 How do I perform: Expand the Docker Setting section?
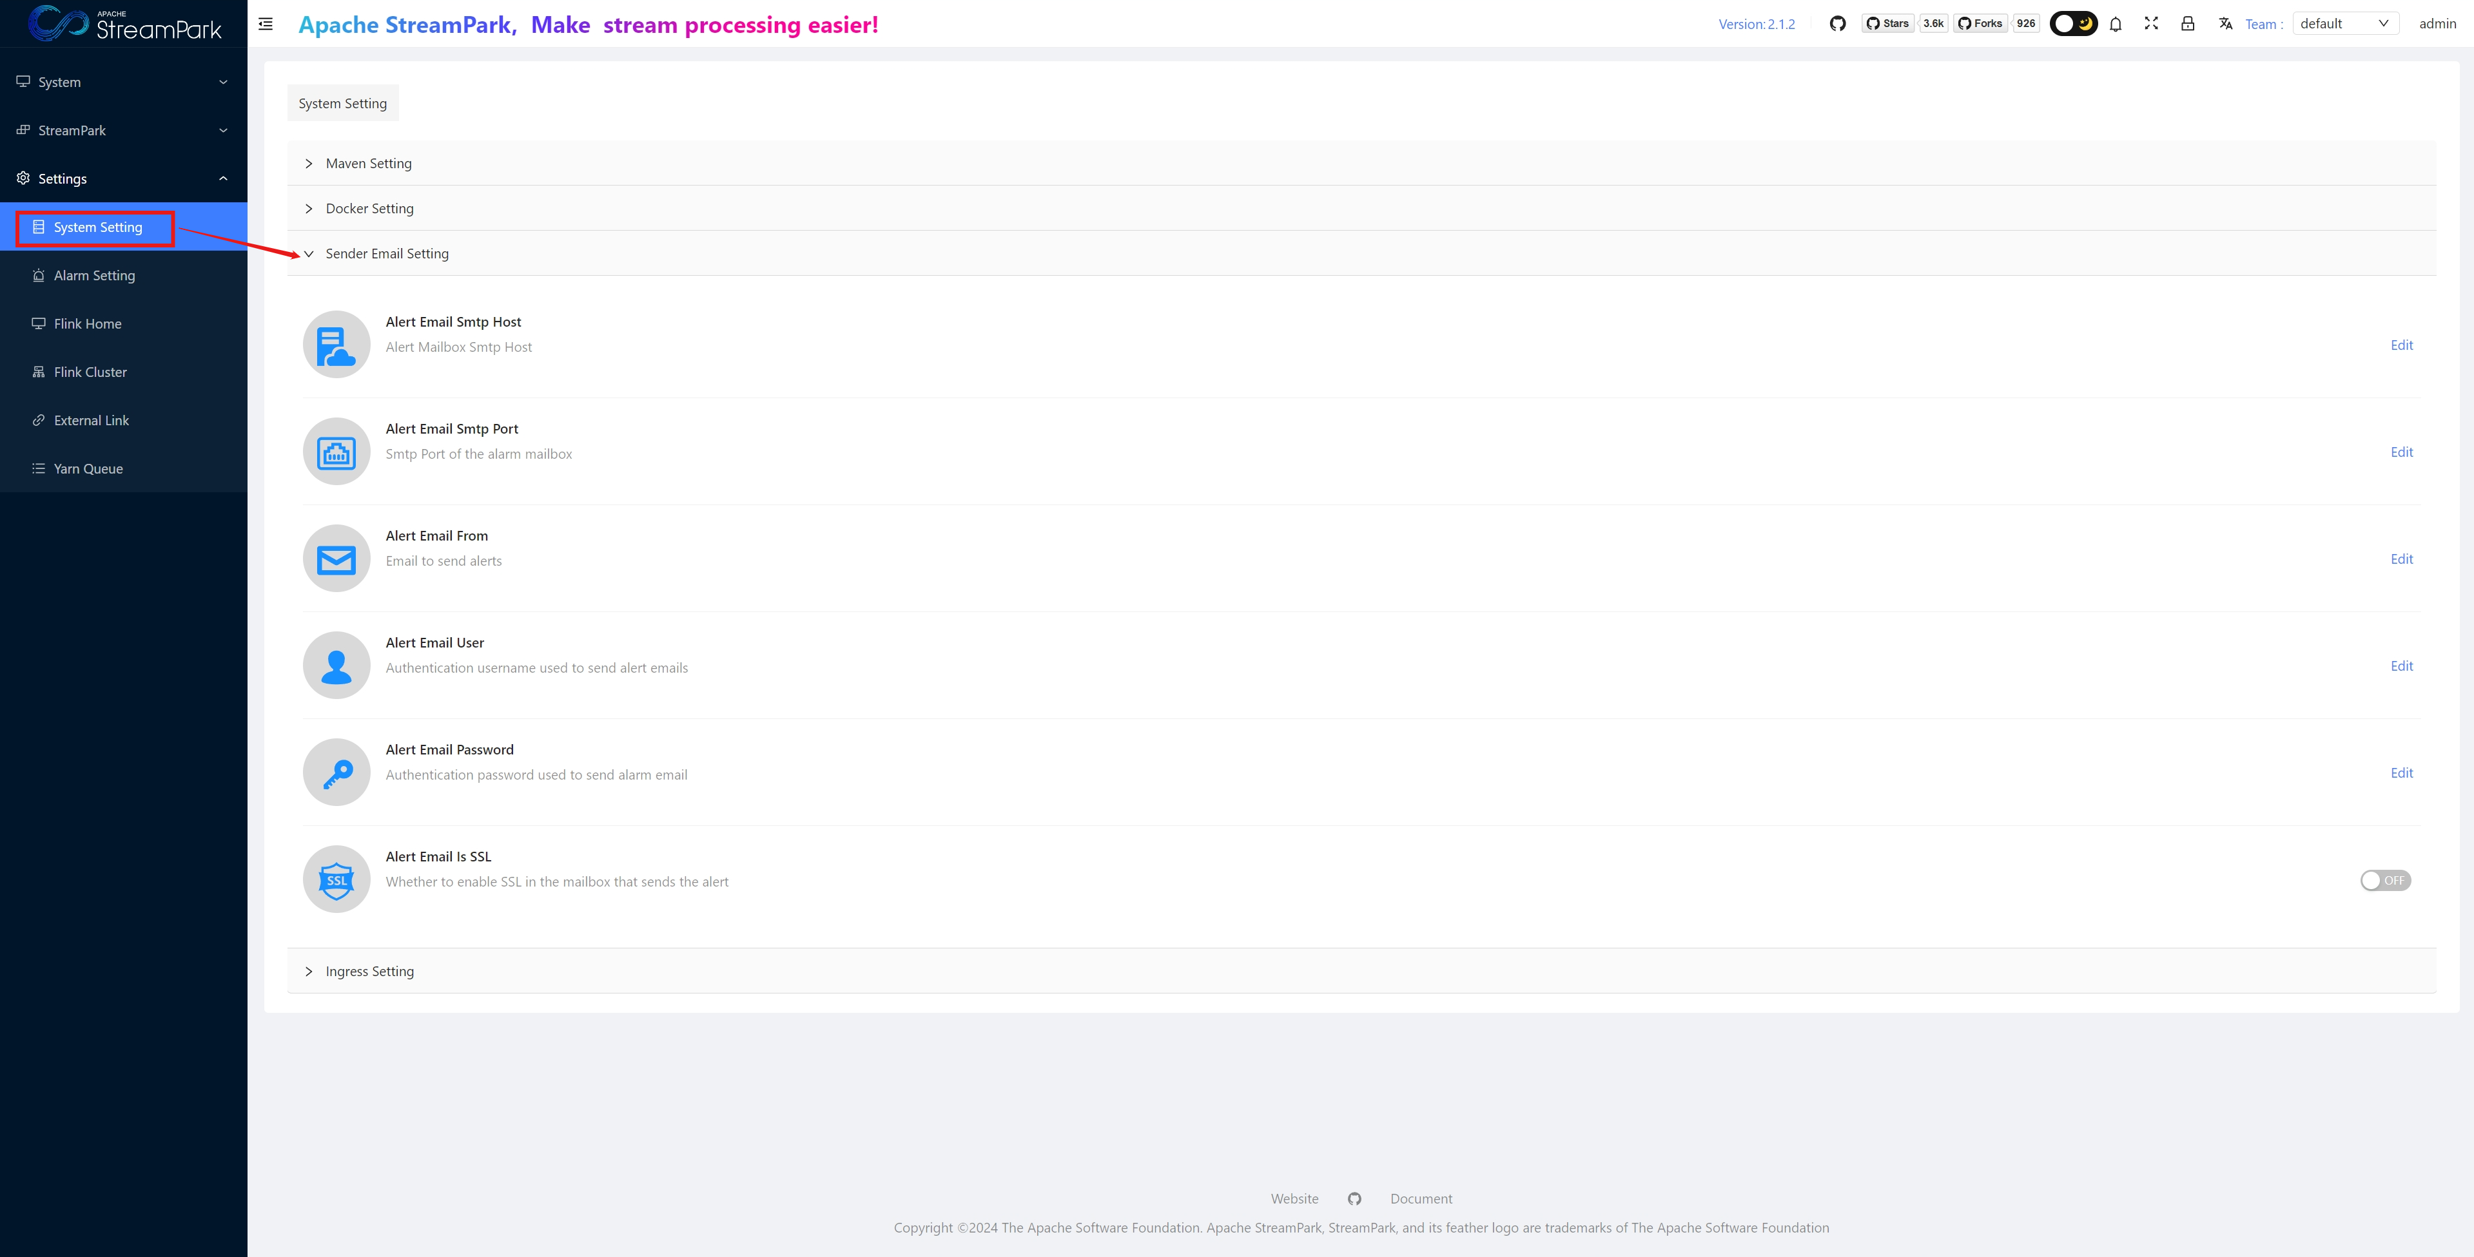[370, 208]
